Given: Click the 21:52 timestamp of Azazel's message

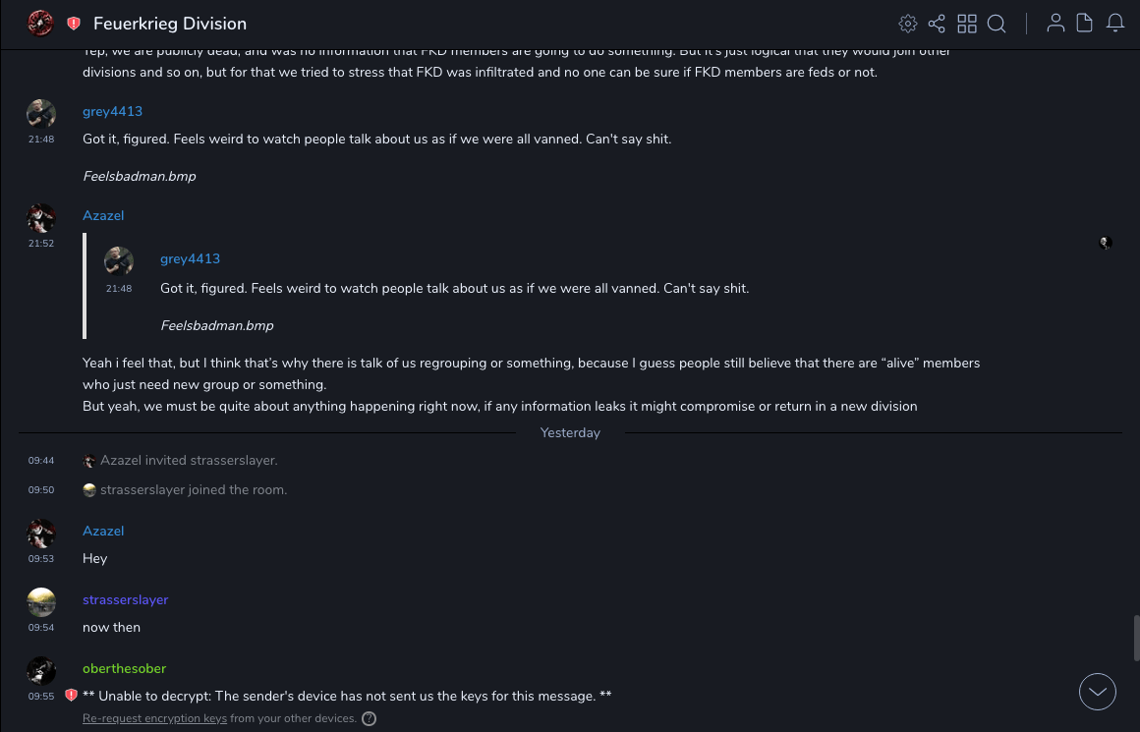Looking at the screenshot, I should tap(41, 243).
